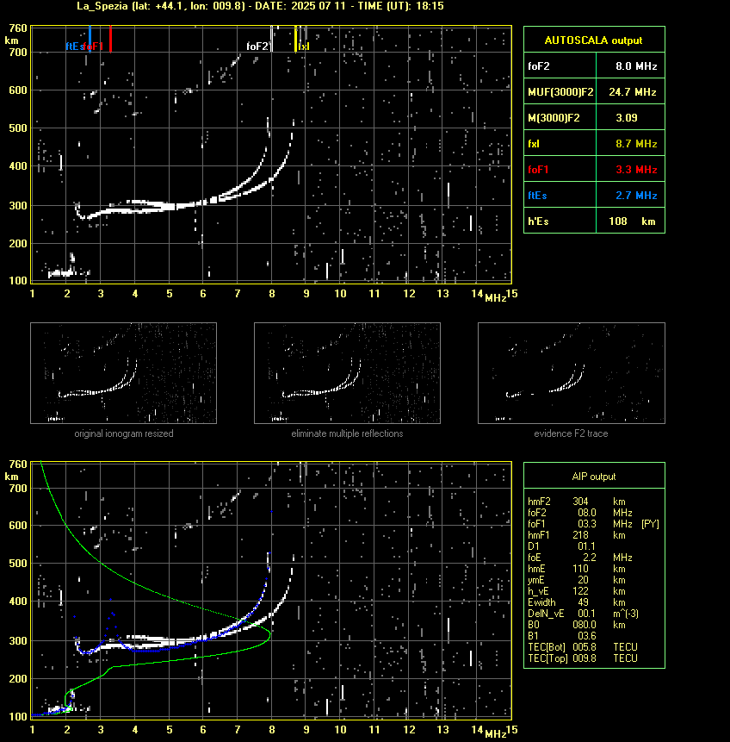Click the foE value '2.2' in AIP output
This screenshot has height=742, width=730.
tap(589, 558)
